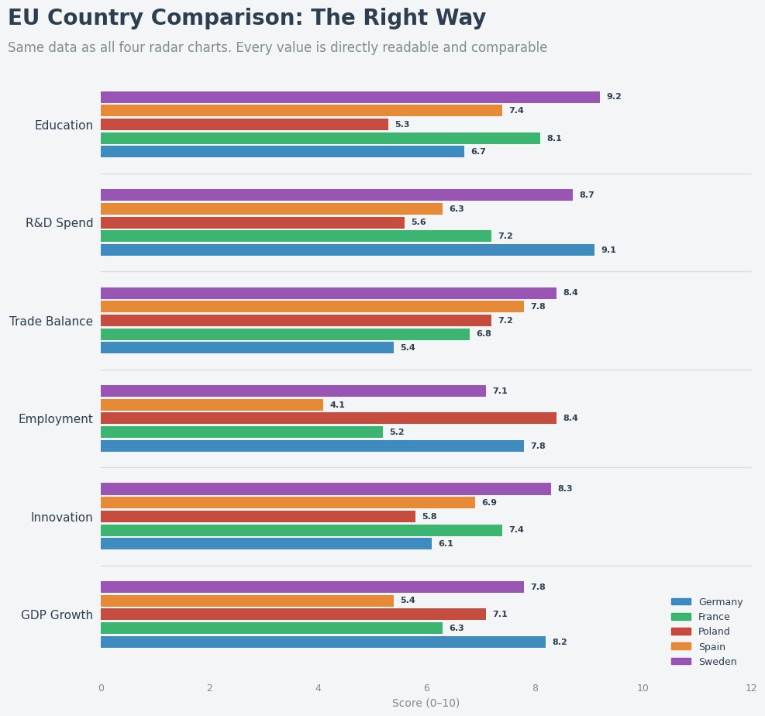Select the Poland red legend swatch

pyautogui.click(x=681, y=632)
